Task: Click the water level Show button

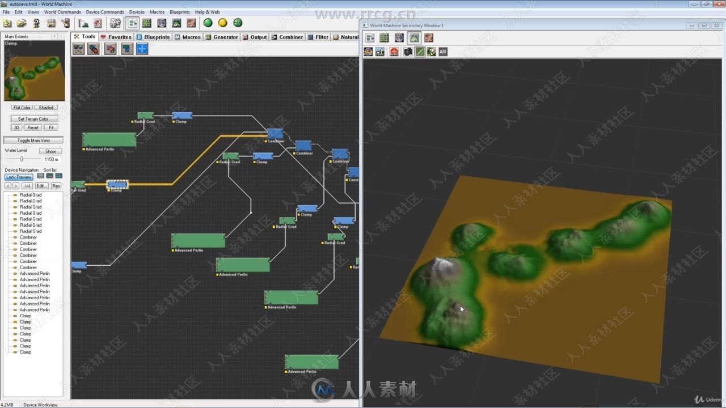Action: (x=50, y=151)
